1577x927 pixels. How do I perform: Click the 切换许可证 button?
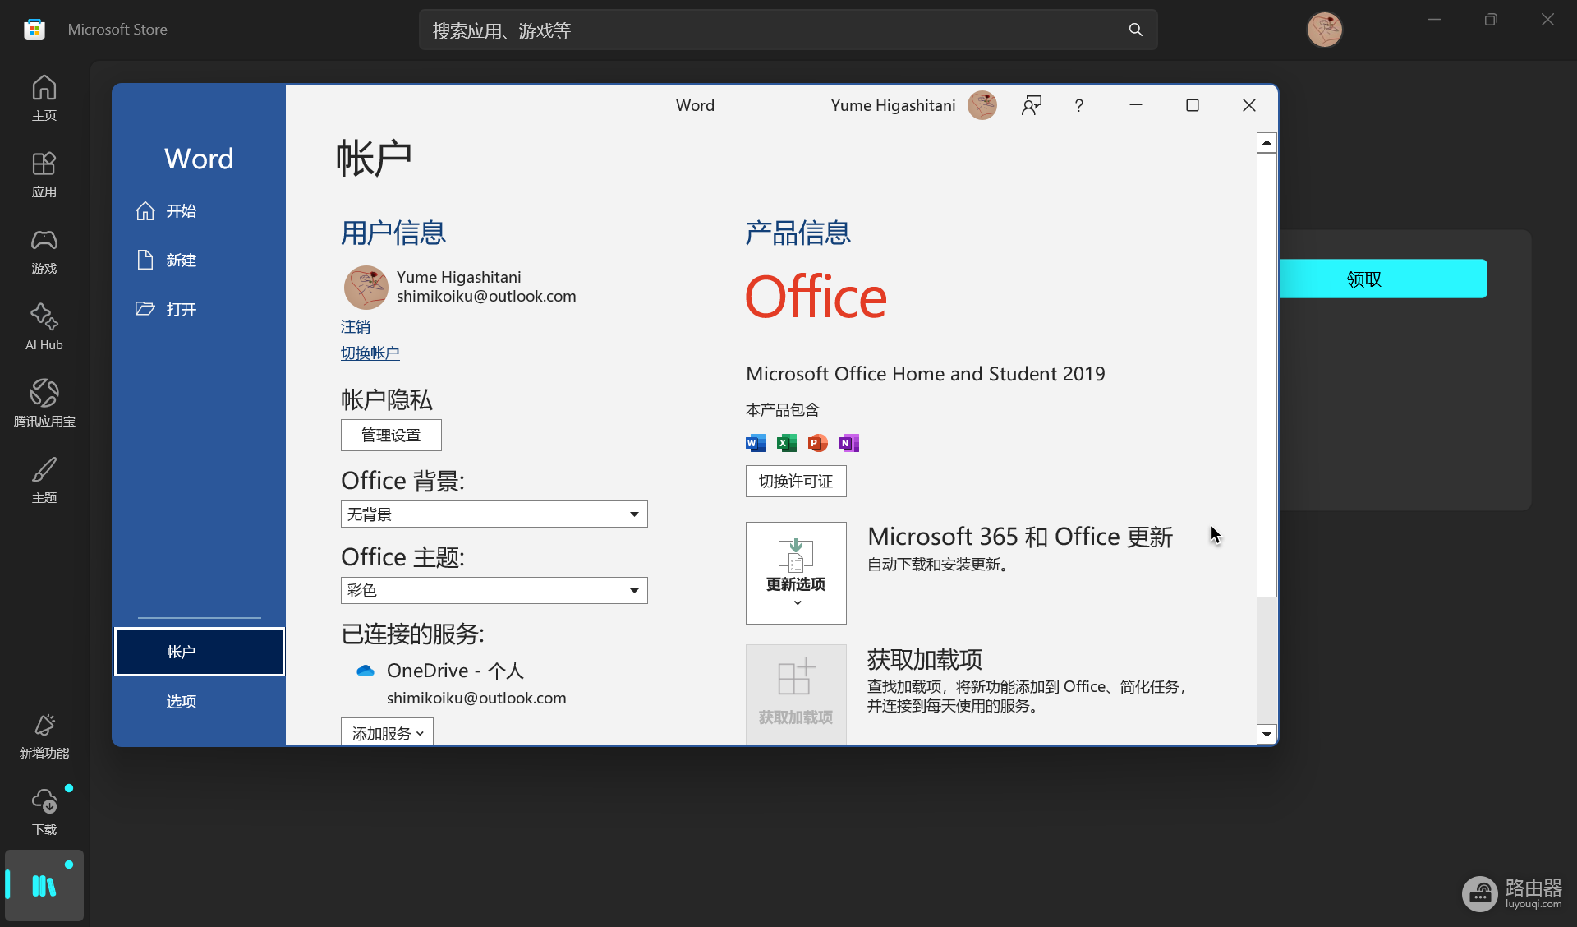796,481
